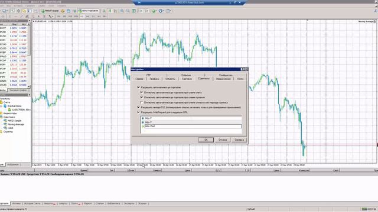Click the zoom out chart icon
The image size is (378, 212).
click(x=128, y=11)
